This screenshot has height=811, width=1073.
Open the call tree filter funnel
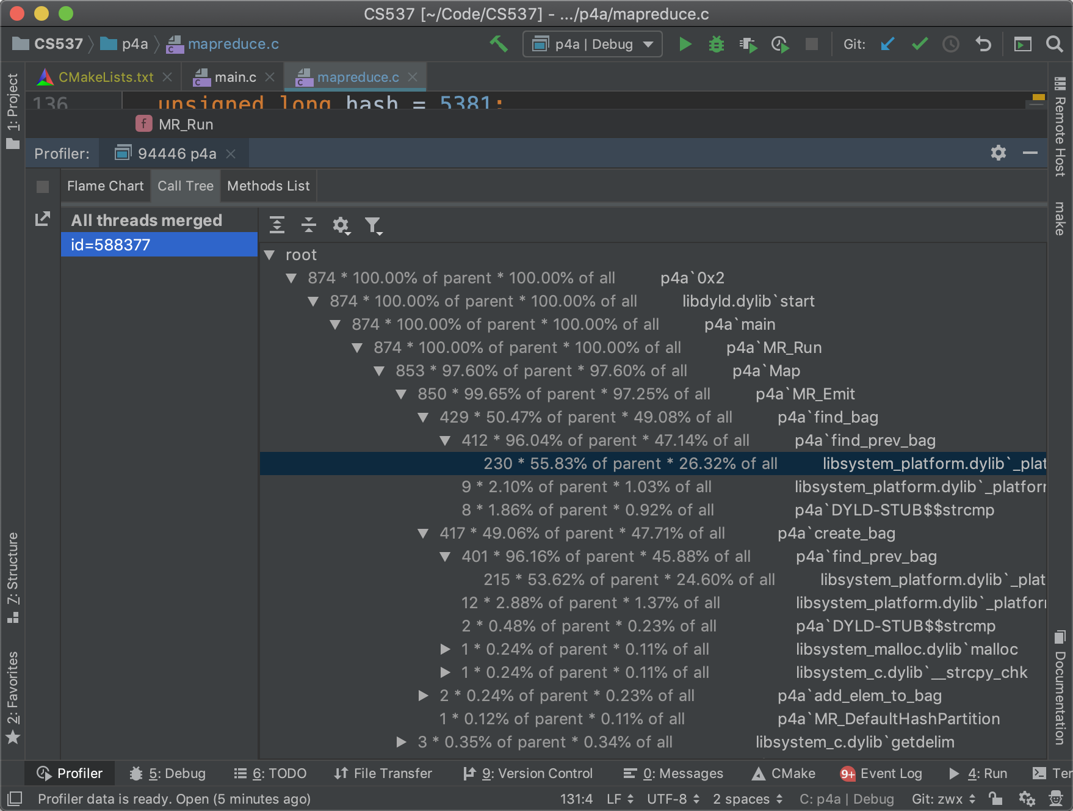pyautogui.click(x=372, y=226)
